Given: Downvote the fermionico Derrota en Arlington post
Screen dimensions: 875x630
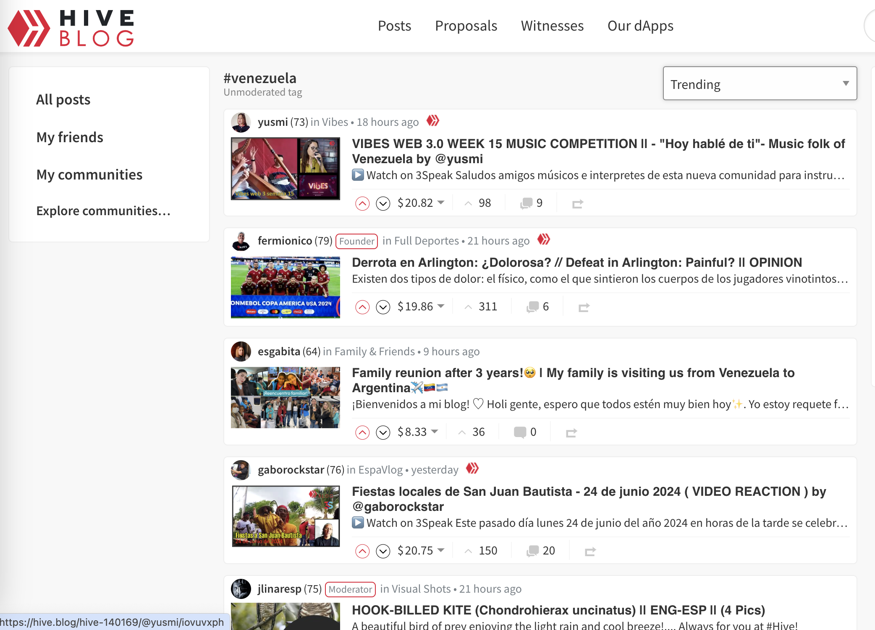Looking at the screenshot, I should (383, 307).
